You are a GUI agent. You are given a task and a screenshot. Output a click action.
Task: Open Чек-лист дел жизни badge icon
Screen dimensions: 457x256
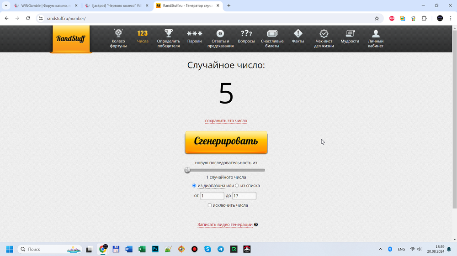[324, 33]
